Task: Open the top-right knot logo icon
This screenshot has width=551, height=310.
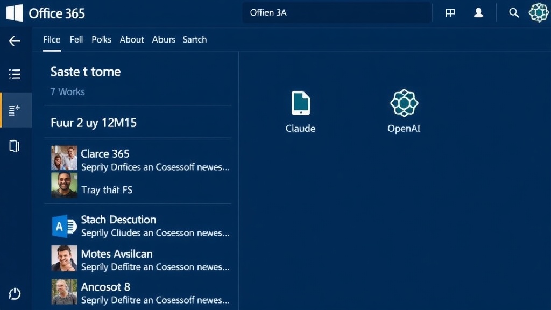Action: click(x=539, y=12)
